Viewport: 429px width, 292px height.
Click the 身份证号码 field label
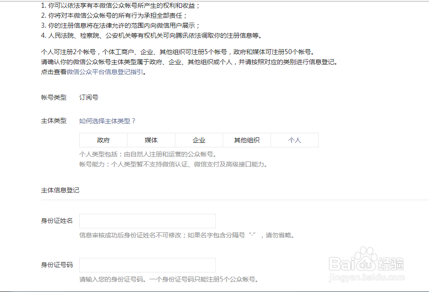tap(57, 265)
